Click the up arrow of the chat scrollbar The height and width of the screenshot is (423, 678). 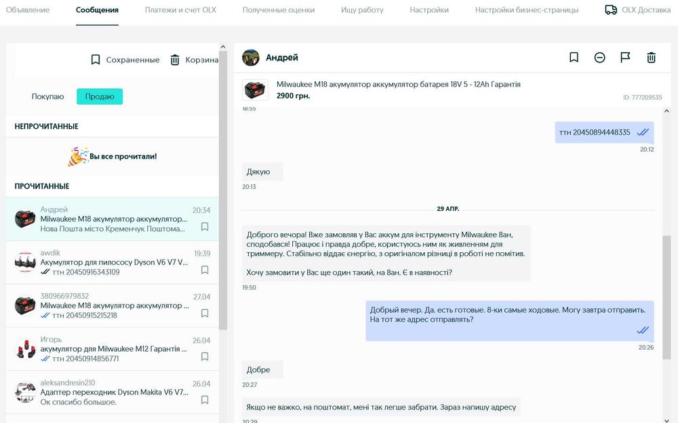point(666,111)
